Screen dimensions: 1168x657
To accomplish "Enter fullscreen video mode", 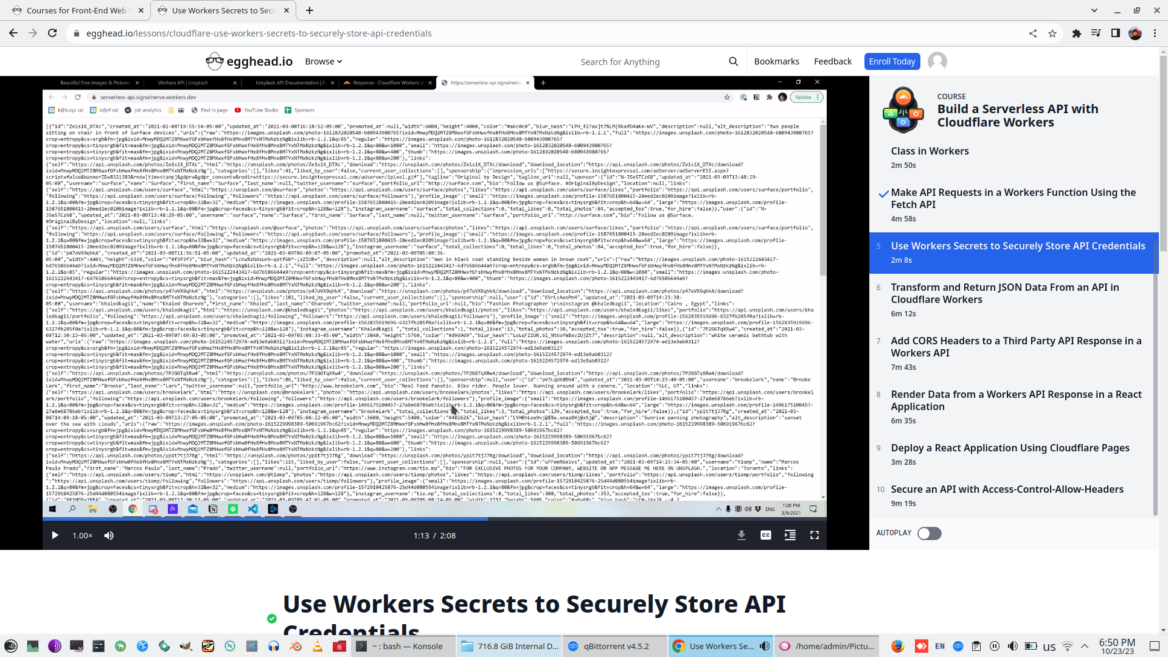I will (815, 535).
